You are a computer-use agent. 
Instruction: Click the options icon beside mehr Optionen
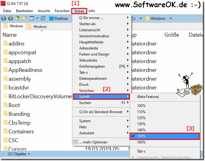[76, 142]
